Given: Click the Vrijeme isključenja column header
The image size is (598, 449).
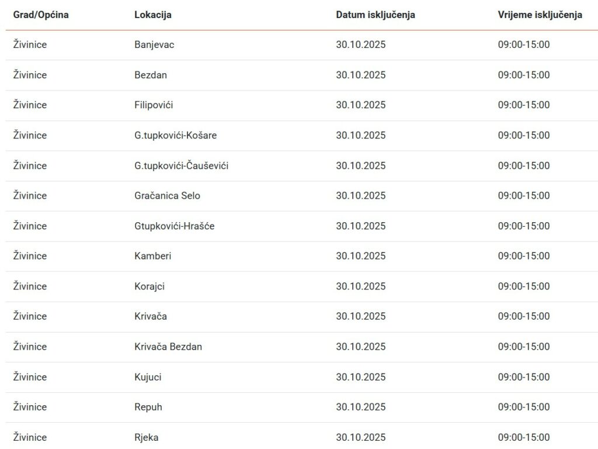Looking at the screenshot, I should [x=540, y=15].
